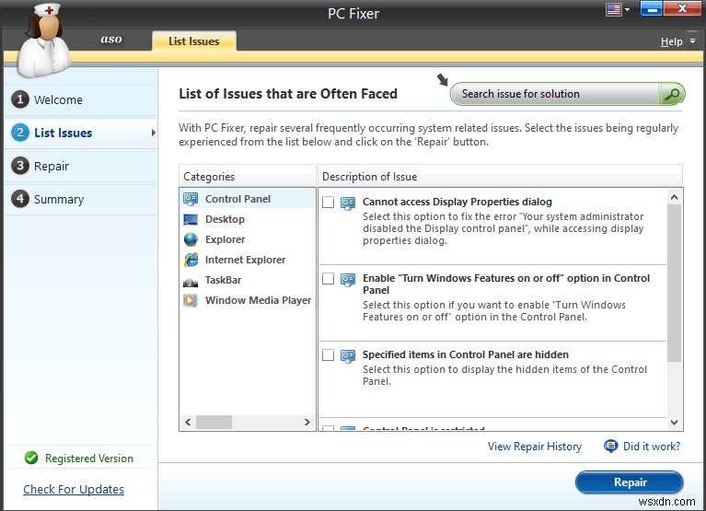
Task: Click categories horizontal scrollbar thumb
Action: pyautogui.click(x=214, y=423)
